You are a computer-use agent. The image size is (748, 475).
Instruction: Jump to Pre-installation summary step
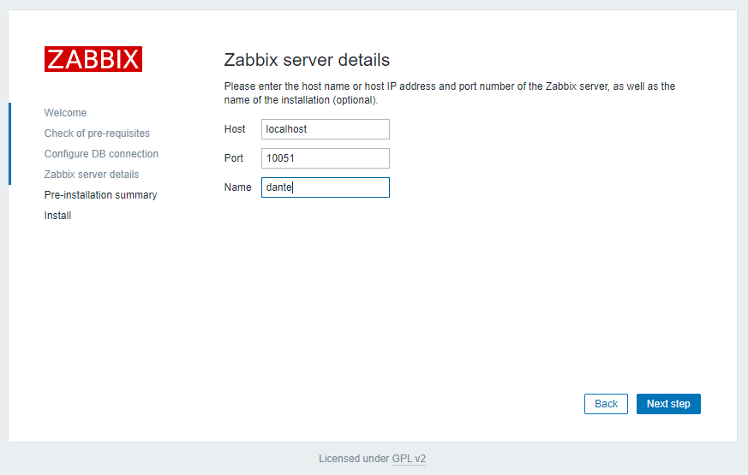coord(100,195)
